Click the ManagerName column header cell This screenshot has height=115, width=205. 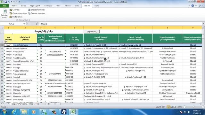click(167, 38)
